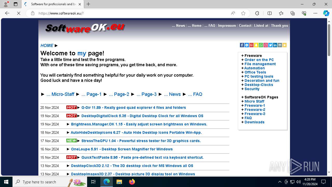
Task: Open the Contact page
Action: point(245,25)
